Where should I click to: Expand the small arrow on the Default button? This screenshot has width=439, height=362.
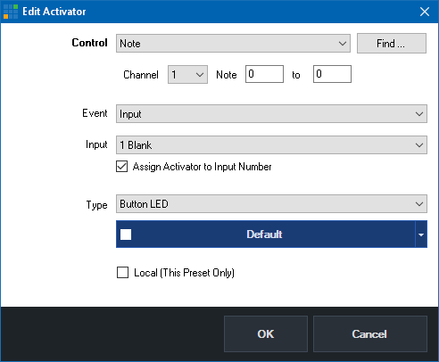[421, 234]
